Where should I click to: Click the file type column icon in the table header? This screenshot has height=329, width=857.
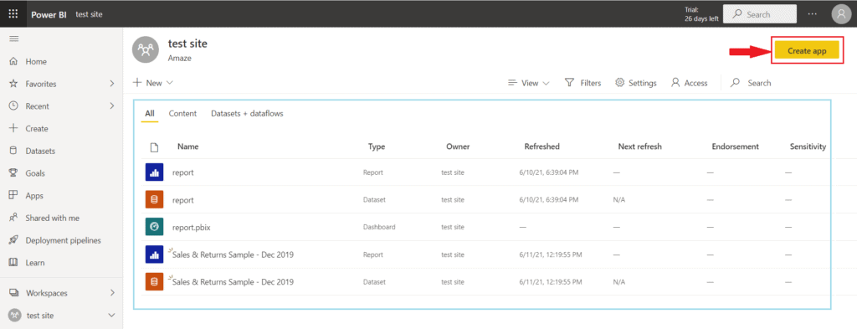154,147
